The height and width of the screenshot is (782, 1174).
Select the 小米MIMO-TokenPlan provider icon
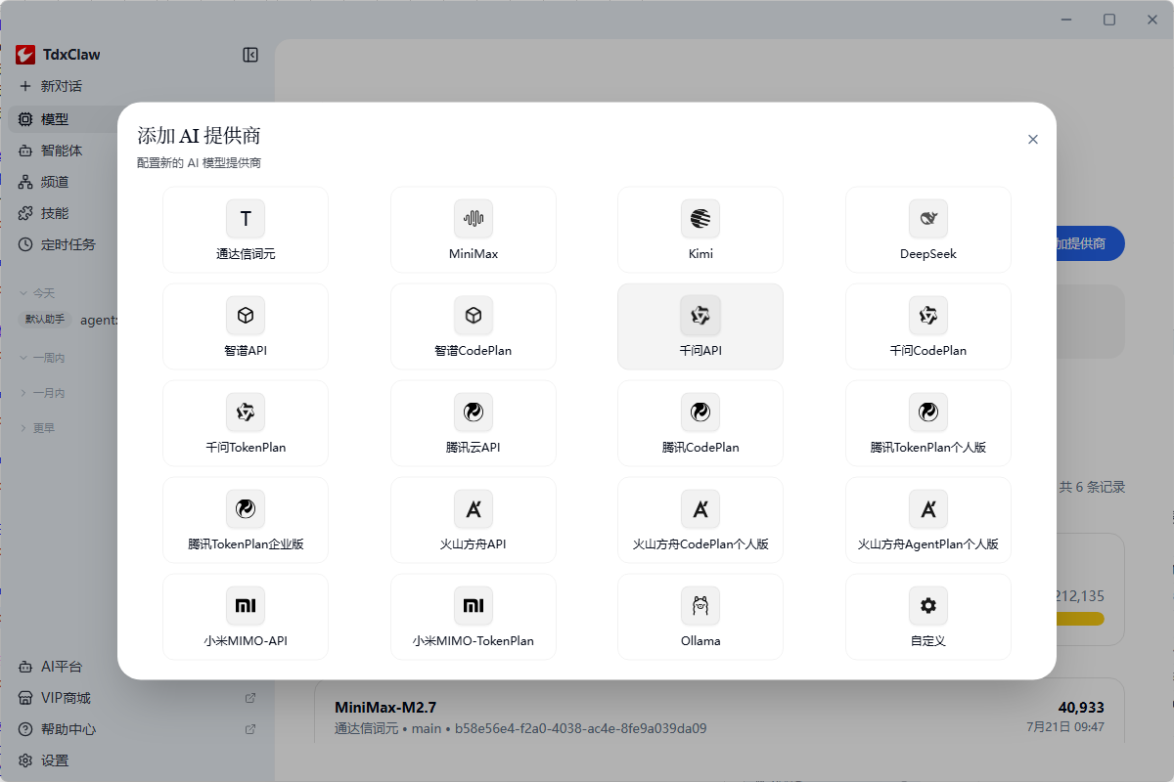tap(474, 606)
